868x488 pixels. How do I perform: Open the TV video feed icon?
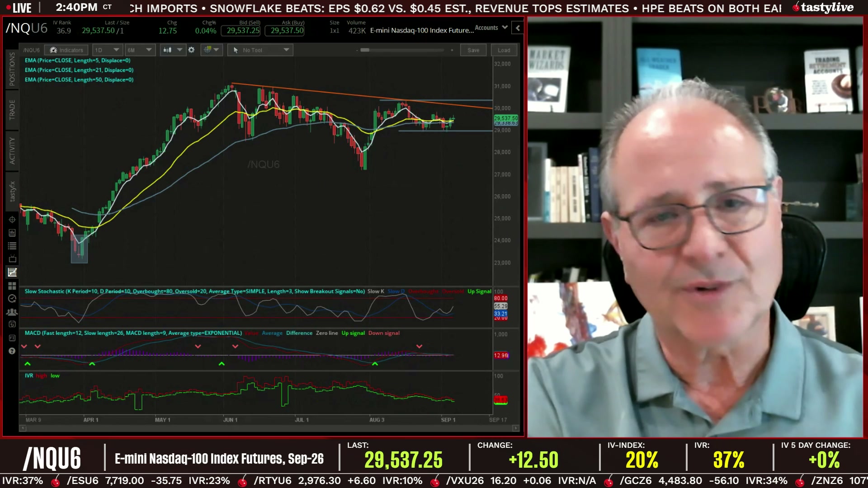coord(12,259)
